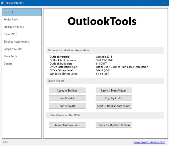Open the Clear MRU section
Viewport: 169px width, 146px height.
(22, 34)
